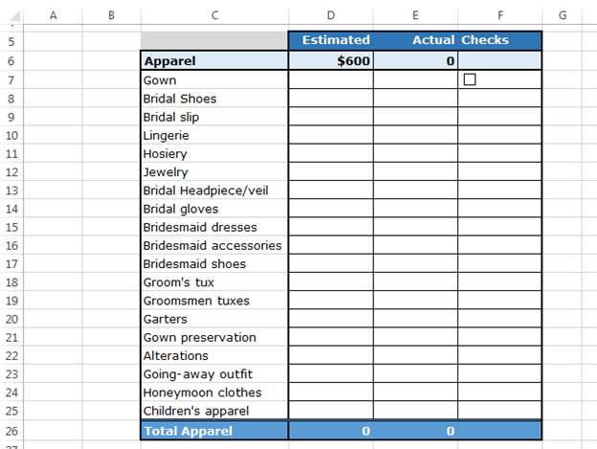Click the gray shaded cell above Apparel
The width and height of the screenshot is (597, 449).
[x=214, y=41]
